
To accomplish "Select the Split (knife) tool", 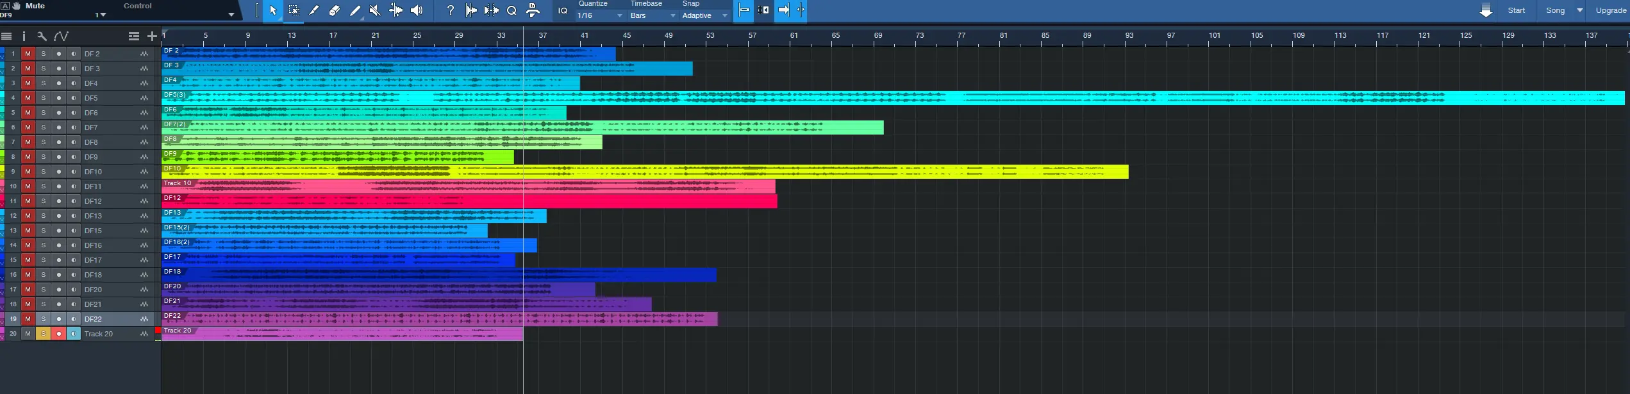I will pyautogui.click(x=314, y=10).
